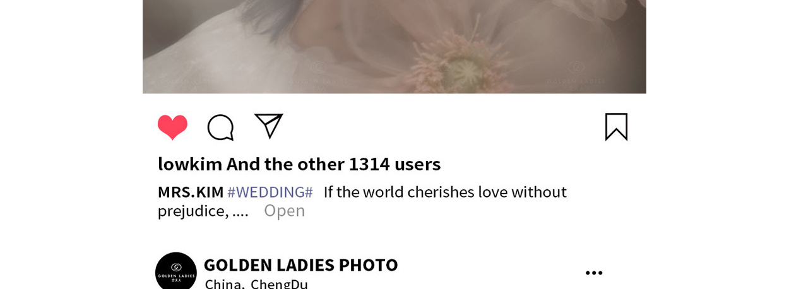Click Golden Ladies watermark at photo's center
Viewport: 789px width, 289px height.
click(317, 74)
